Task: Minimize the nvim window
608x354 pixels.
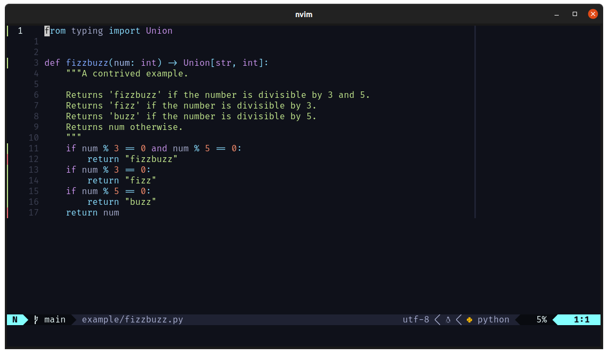Action: 557,14
